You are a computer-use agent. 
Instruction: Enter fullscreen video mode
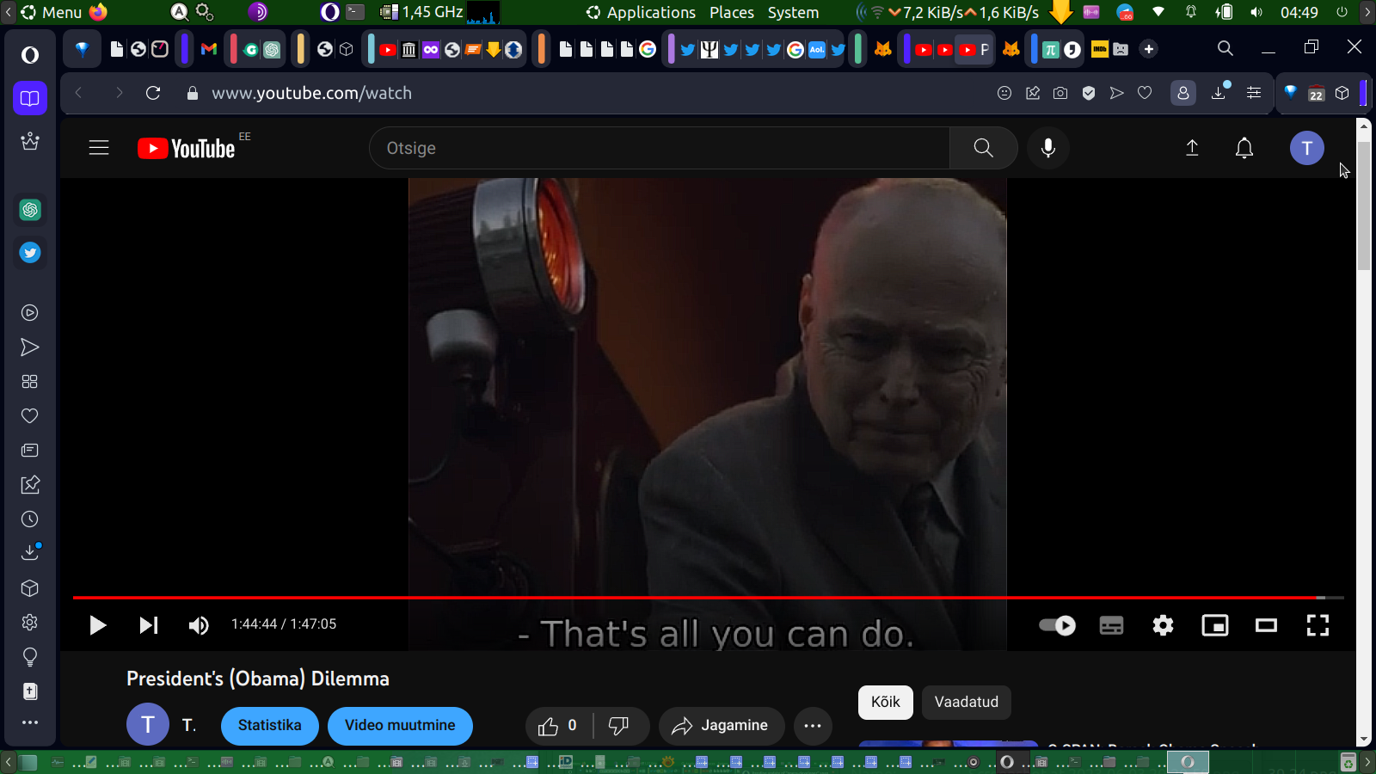tap(1318, 625)
